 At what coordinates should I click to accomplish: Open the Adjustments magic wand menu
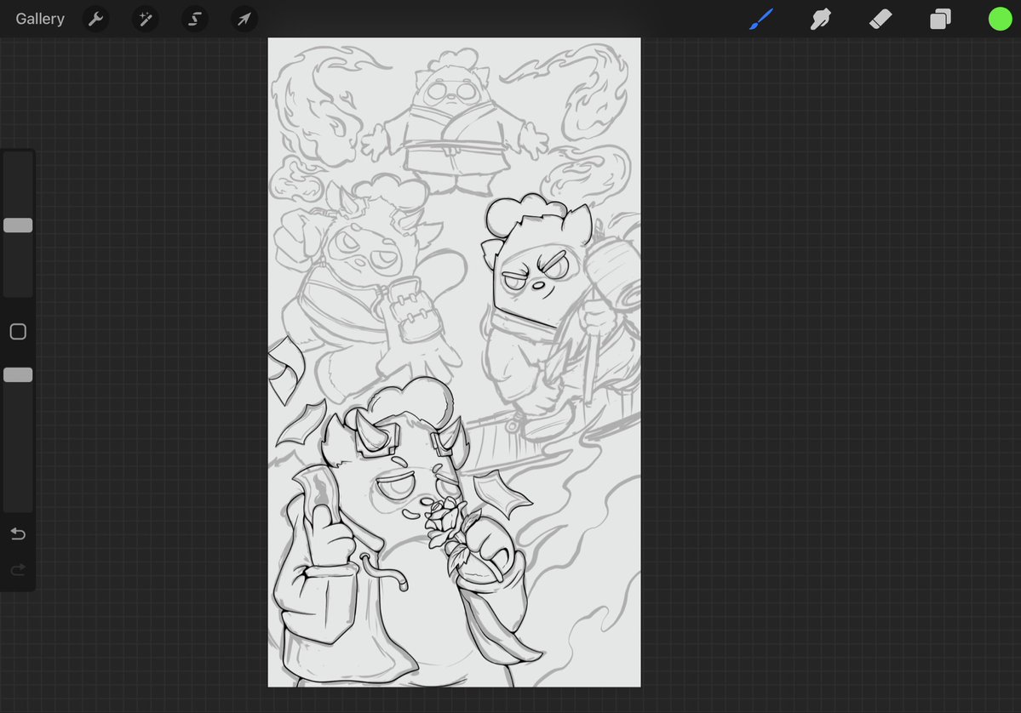tap(146, 19)
